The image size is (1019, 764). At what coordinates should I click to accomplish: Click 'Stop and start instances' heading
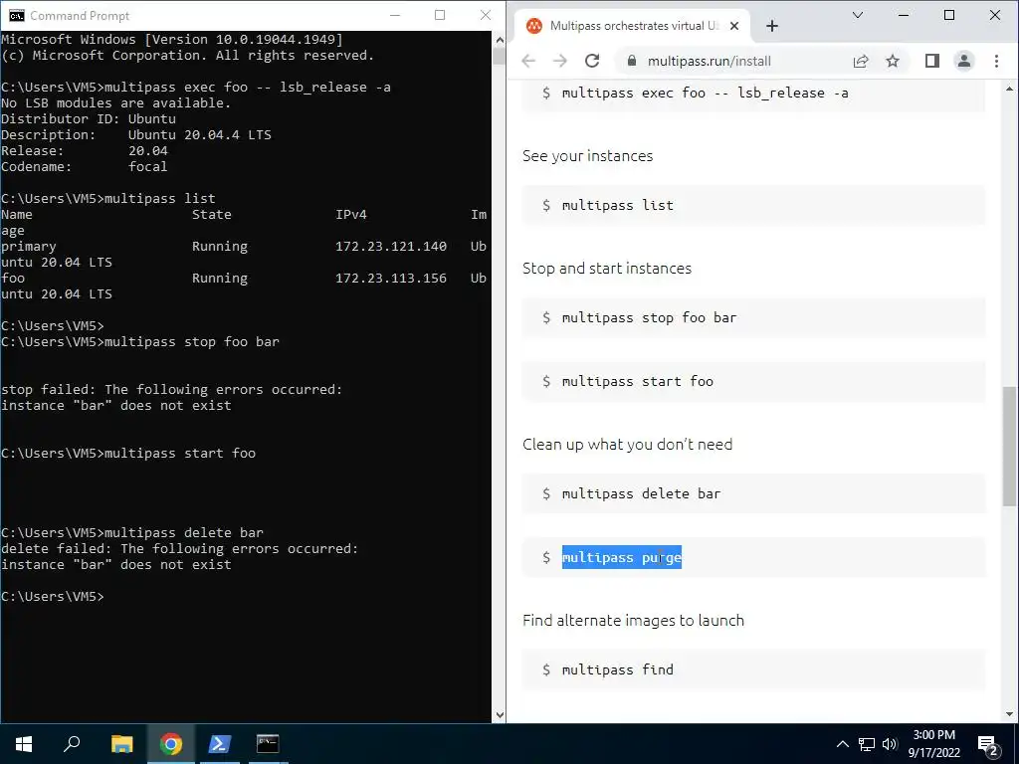click(607, 269)
